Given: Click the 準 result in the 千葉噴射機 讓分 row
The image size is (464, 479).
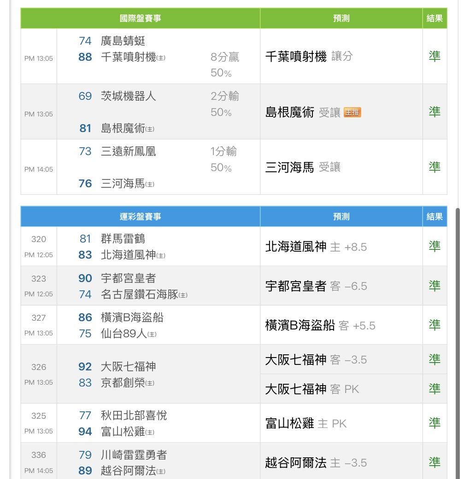Looking at the screenshot, I should [434, 56].
